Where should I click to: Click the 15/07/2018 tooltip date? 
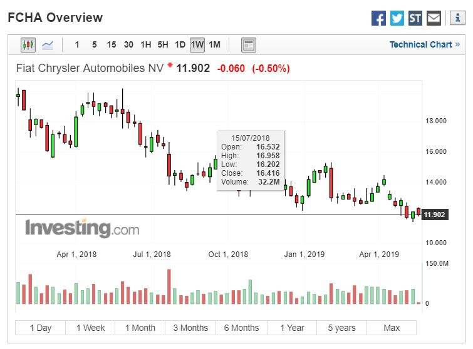(x=251, y=138)
